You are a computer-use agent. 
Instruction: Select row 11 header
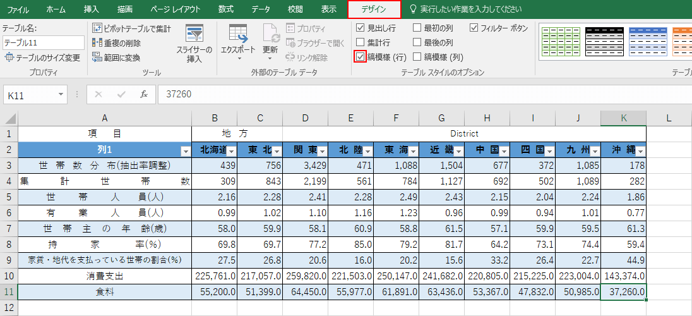coord(9,292)
